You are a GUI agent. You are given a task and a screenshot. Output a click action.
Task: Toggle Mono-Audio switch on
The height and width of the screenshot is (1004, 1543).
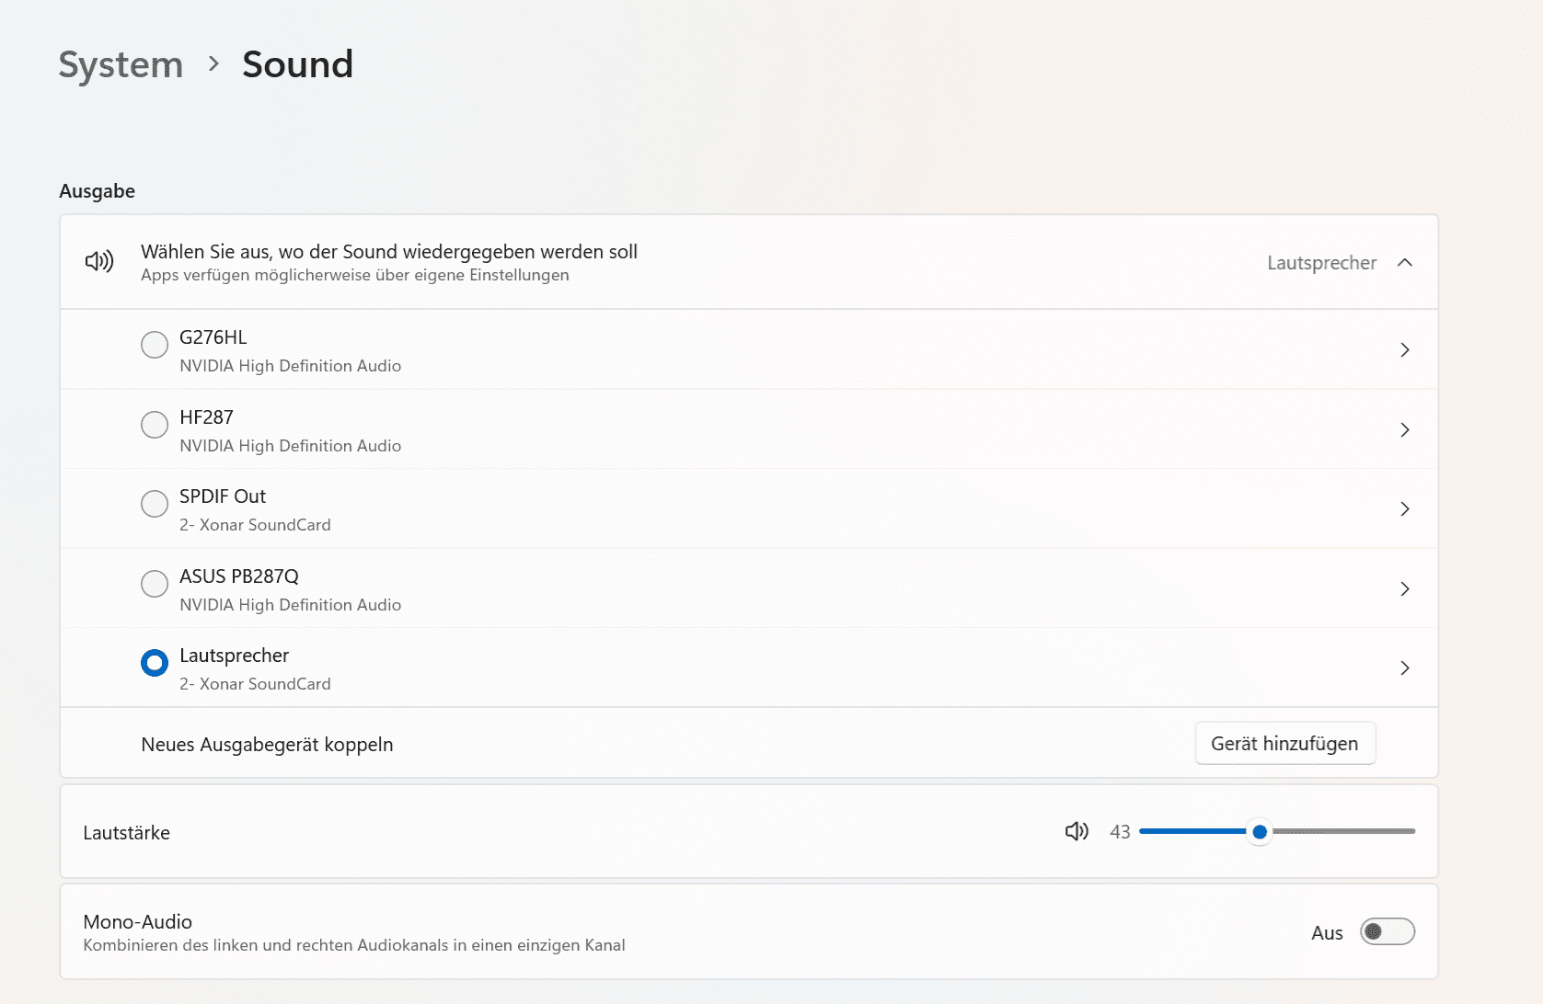1387,932
